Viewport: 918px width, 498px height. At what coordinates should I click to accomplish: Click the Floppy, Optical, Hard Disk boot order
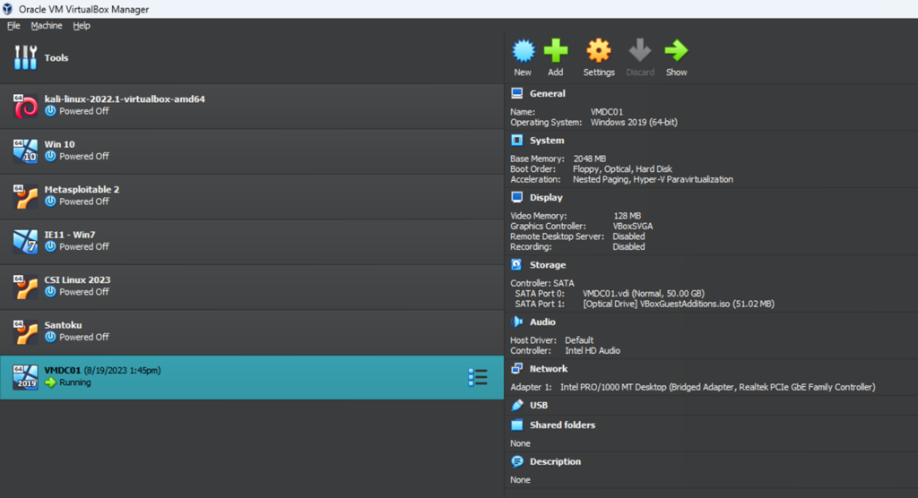click(622, 169)
